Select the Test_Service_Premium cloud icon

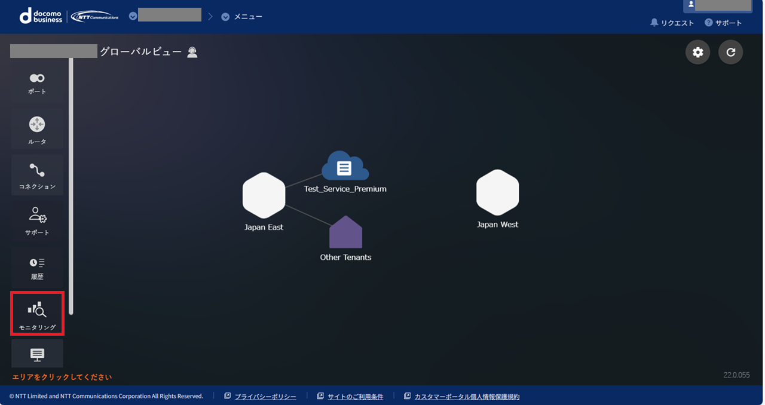(345, 167)
